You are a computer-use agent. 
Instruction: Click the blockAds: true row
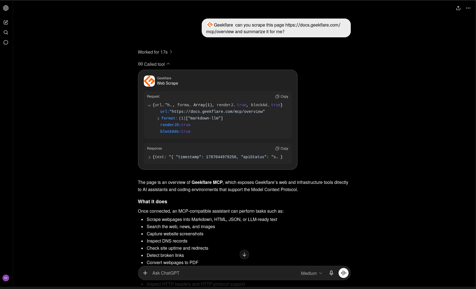click(x=175, y=131)
